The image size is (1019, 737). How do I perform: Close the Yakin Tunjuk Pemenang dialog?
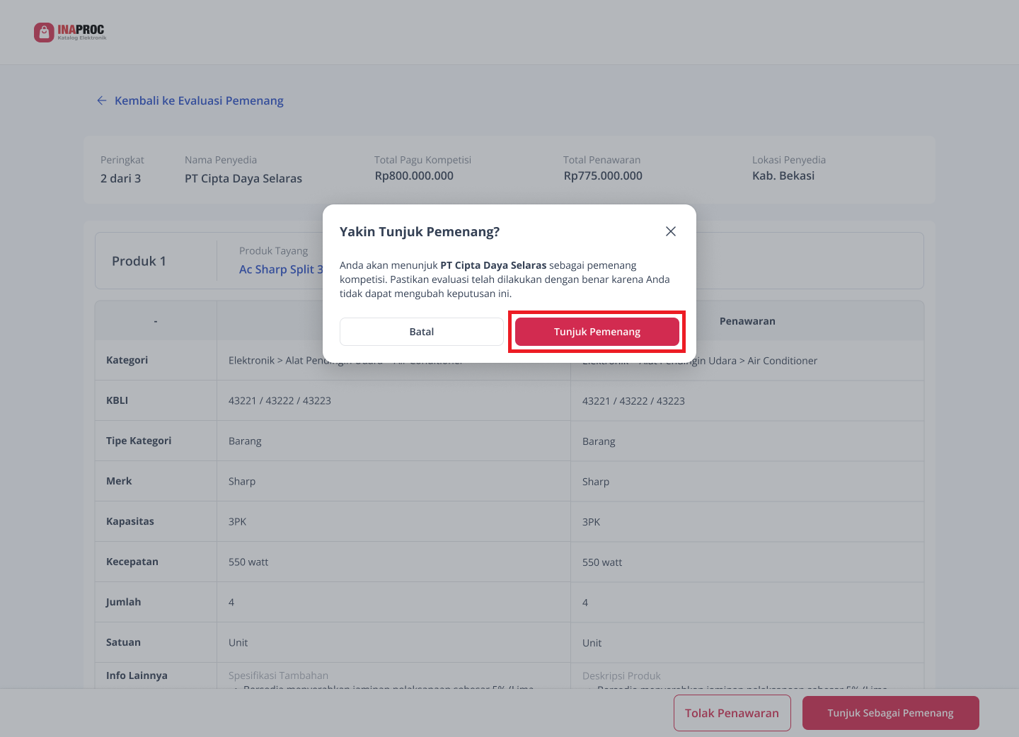(x=671, y=231)
